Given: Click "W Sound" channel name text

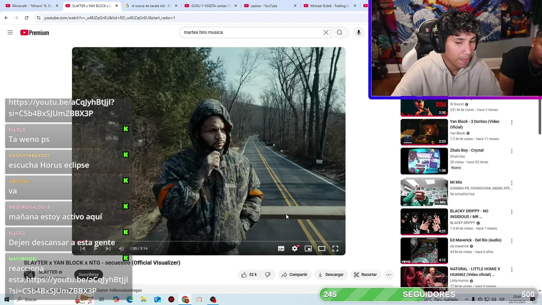Looking at the screenshot, I should click(456, 104).
